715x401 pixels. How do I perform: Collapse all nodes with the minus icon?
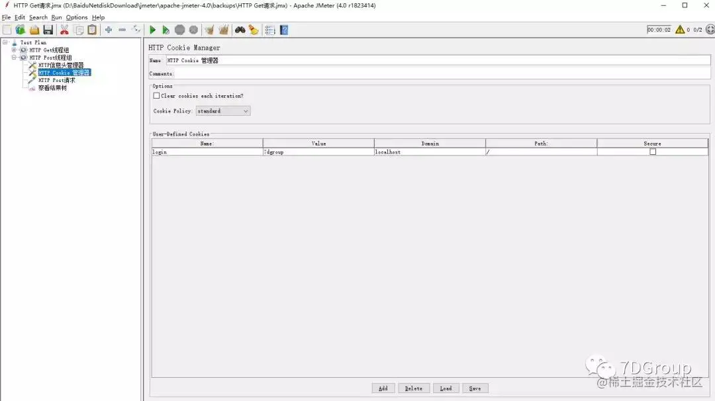tap(122, 30)
